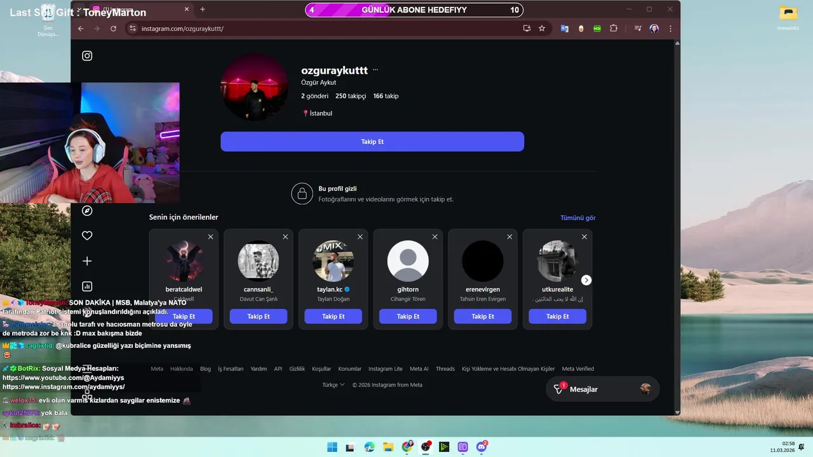Dismiss the utkurealite suggestion card
The height and width of the screenshot is (457, 813).
(584, 237)
